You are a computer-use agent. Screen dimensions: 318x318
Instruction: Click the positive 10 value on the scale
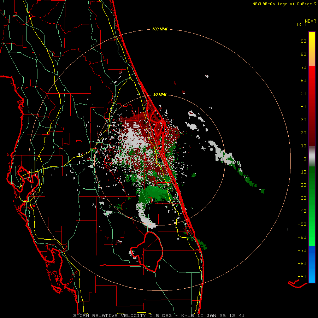click(304, 146)
